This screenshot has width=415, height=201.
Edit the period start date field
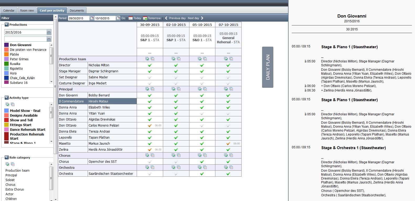79,18
